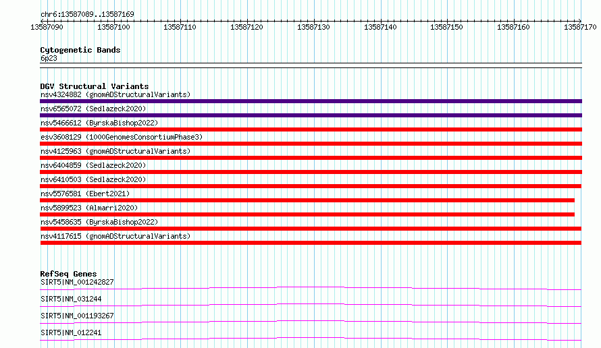Click ruler position 13587110

coord(180,27)
